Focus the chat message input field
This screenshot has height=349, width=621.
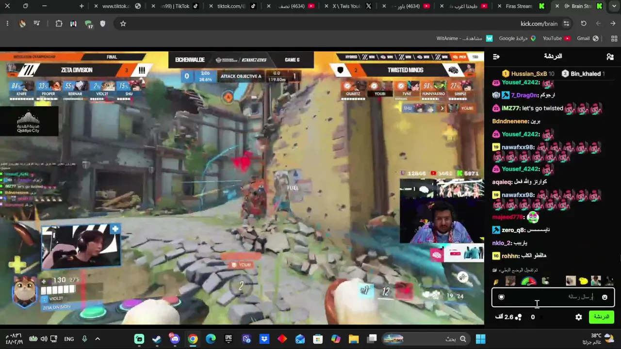point(553,297)
